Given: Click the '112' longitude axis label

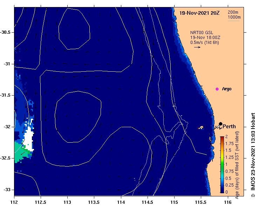Looking at the screenshot, I should tap(14, 202).
